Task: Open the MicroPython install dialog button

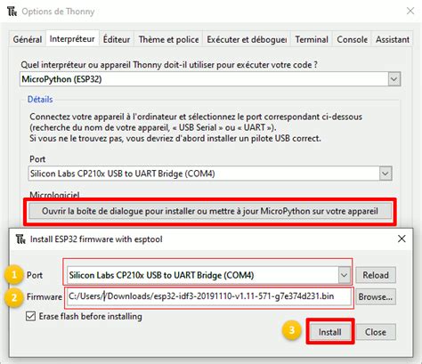Action: coord(210,211)
